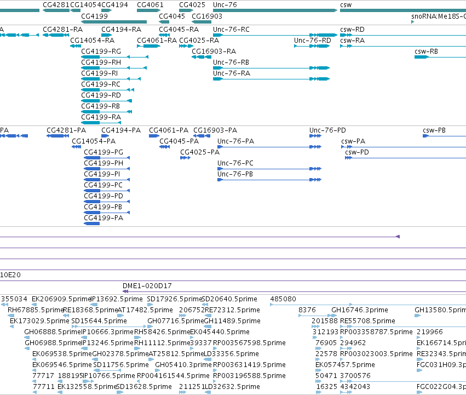Click transcript CG4061-RA
Screen dimensions: 466x395
[x=148, y=46]
